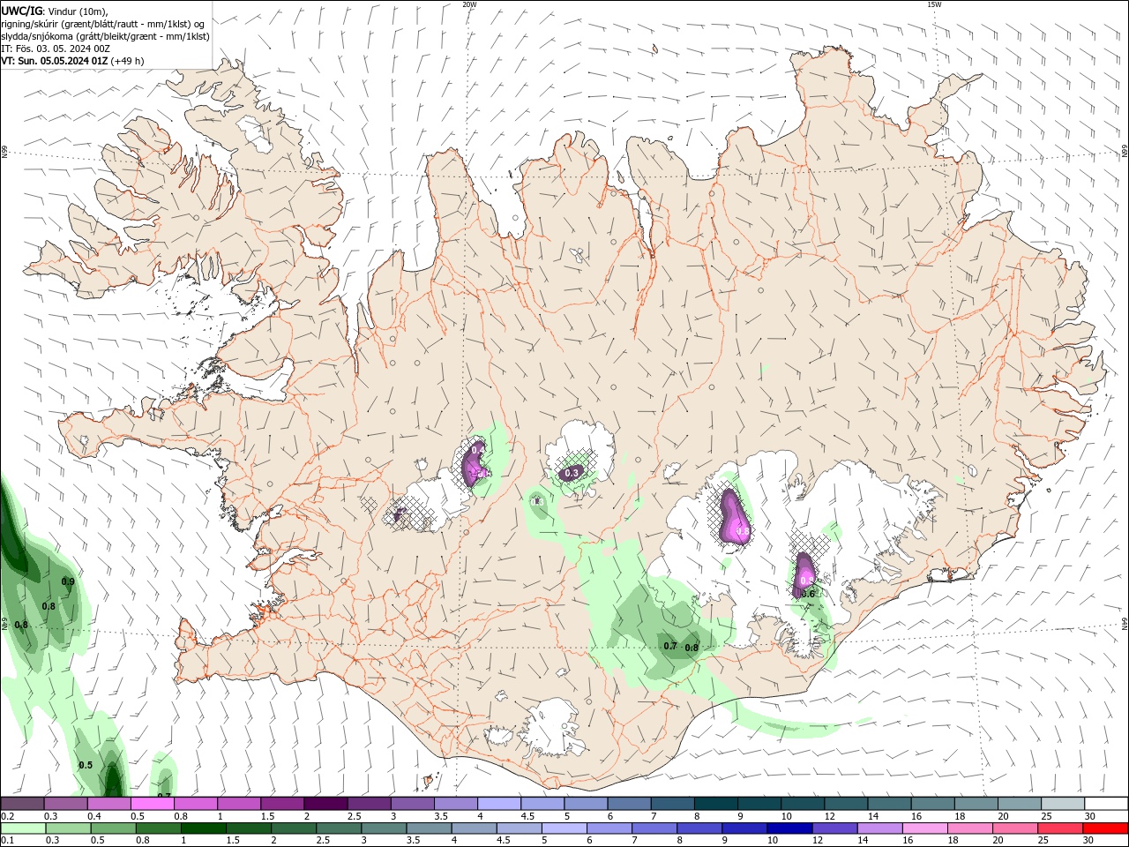Click the 'IT: Fös. 03. 05. 2024 00Z' line
The height and width of the screenshot is (847, 1129).
click(x=56, y=49)
